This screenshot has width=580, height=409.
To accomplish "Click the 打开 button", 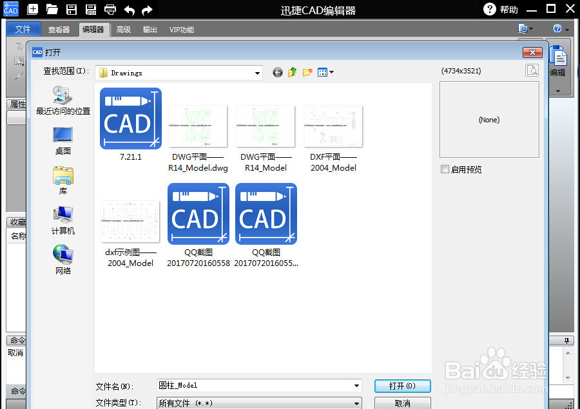I will (x=402, y=385).
